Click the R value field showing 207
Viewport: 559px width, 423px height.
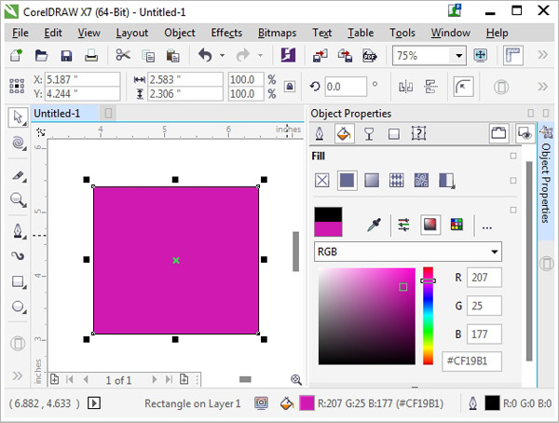pyautogui.click(x=484, y=277)
